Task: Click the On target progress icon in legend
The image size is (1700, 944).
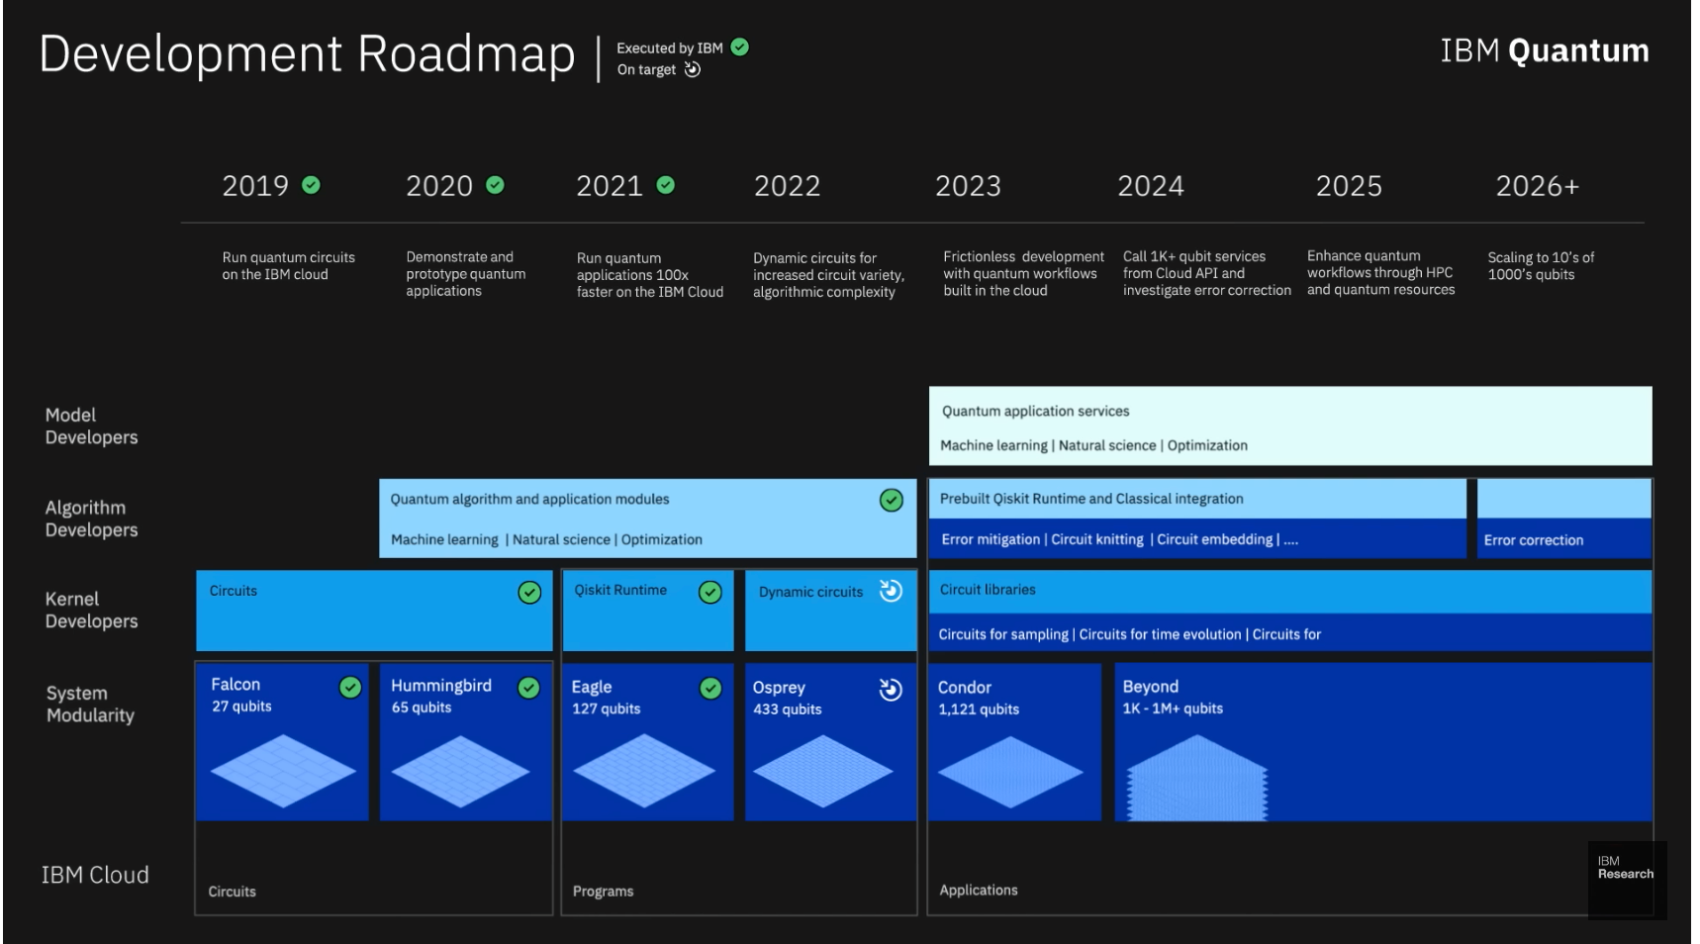Action: pos(693,69)
